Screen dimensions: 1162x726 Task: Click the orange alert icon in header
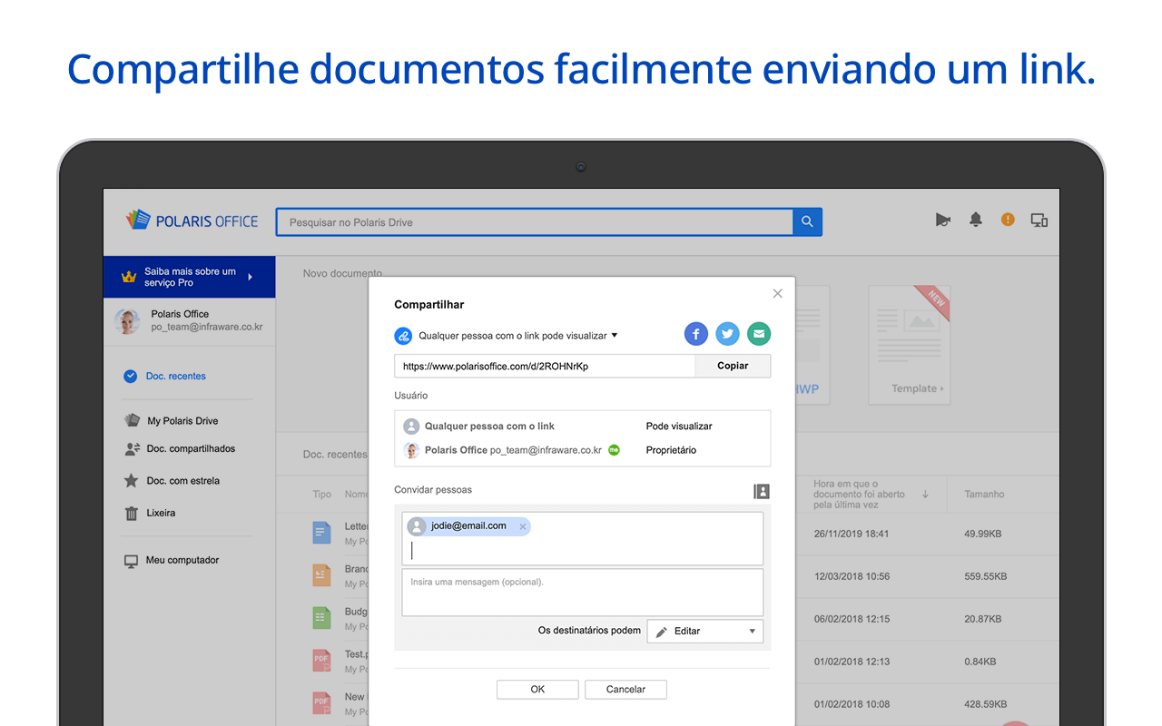tap(1008, 220)
